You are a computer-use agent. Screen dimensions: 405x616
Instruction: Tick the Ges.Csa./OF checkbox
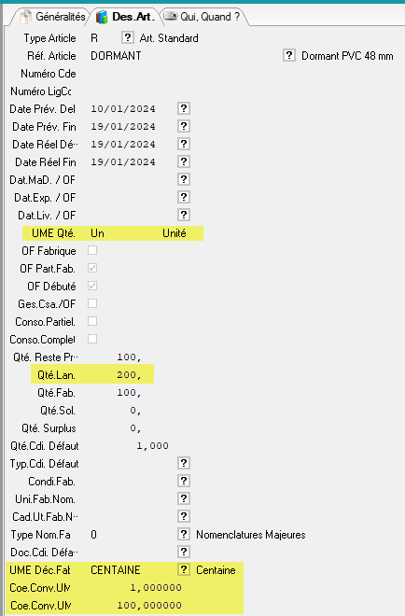click(92, 303)
